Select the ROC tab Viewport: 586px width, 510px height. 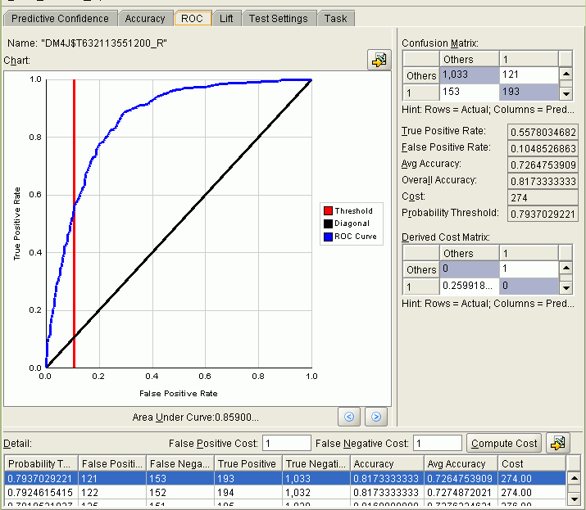[192, 18]
